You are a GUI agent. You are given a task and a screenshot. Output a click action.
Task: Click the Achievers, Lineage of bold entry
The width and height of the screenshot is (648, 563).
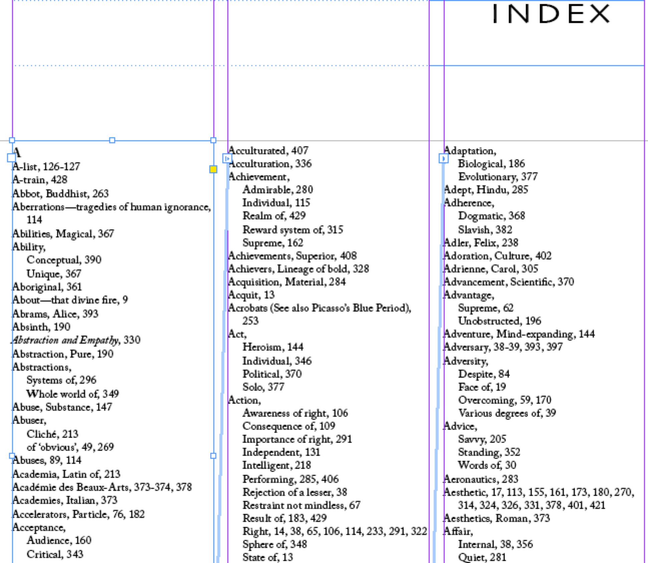(x=298, y=269)
